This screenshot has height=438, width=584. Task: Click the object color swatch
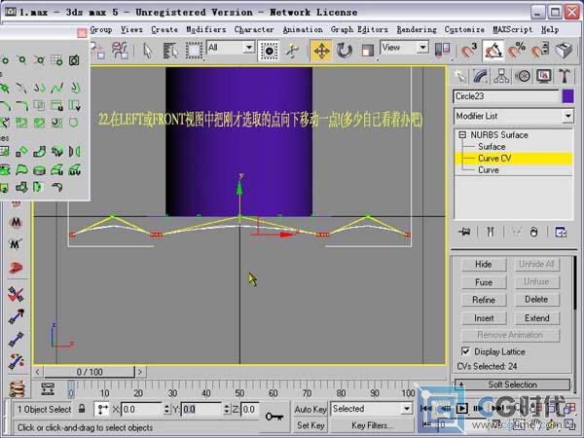pos(567,96)
